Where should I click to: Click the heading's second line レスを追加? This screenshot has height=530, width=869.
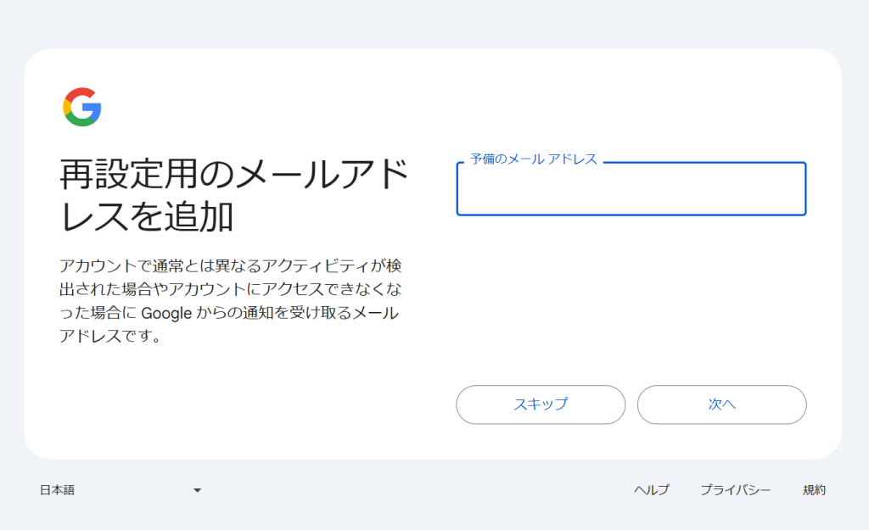point(146,218)
